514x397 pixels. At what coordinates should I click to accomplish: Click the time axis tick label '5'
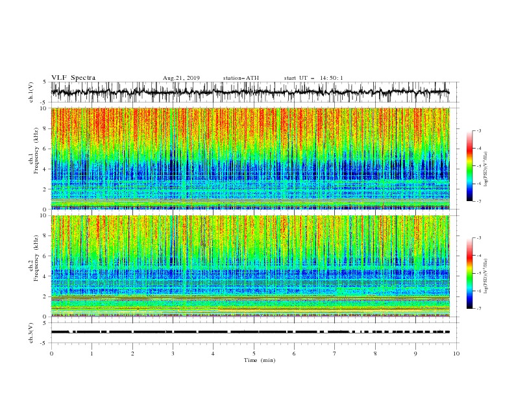click(254, 354)
